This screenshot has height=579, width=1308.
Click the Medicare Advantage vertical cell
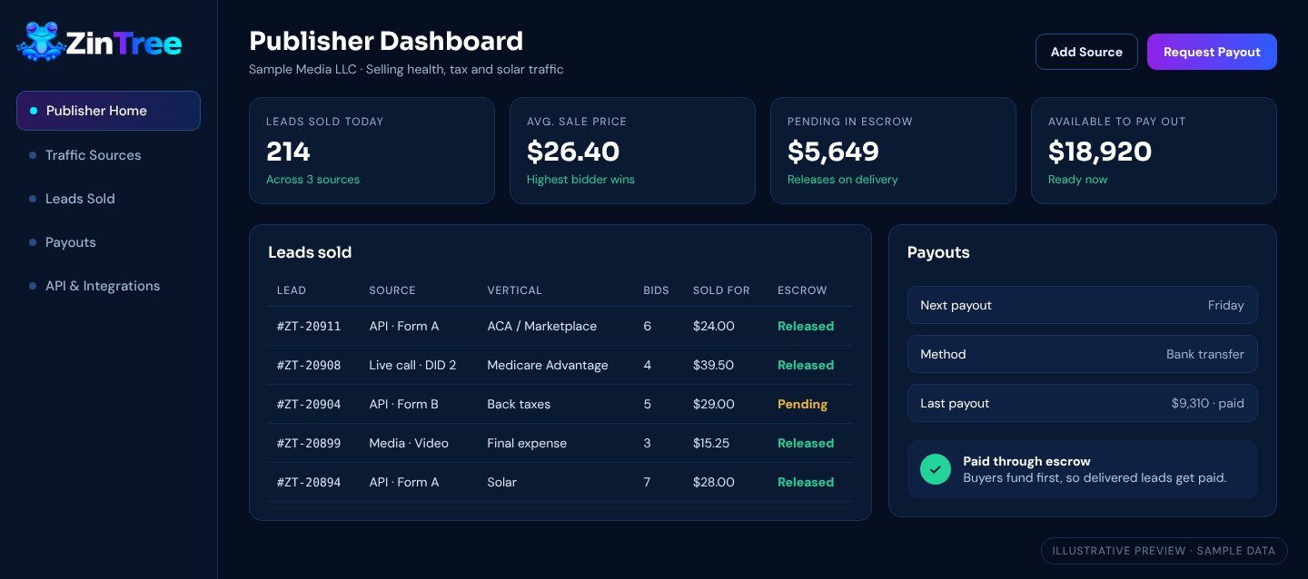pos(548,365)
